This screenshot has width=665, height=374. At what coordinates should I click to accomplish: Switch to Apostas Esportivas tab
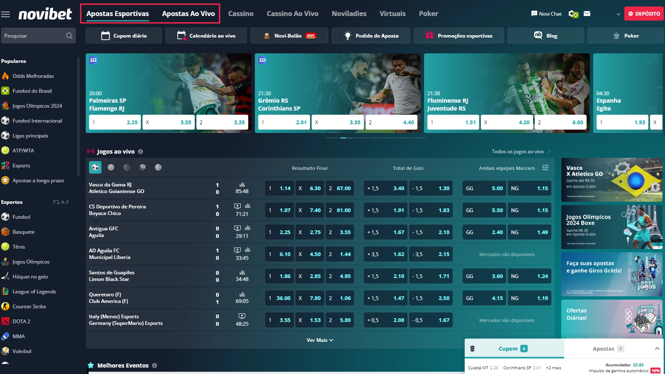pos(117,14)
